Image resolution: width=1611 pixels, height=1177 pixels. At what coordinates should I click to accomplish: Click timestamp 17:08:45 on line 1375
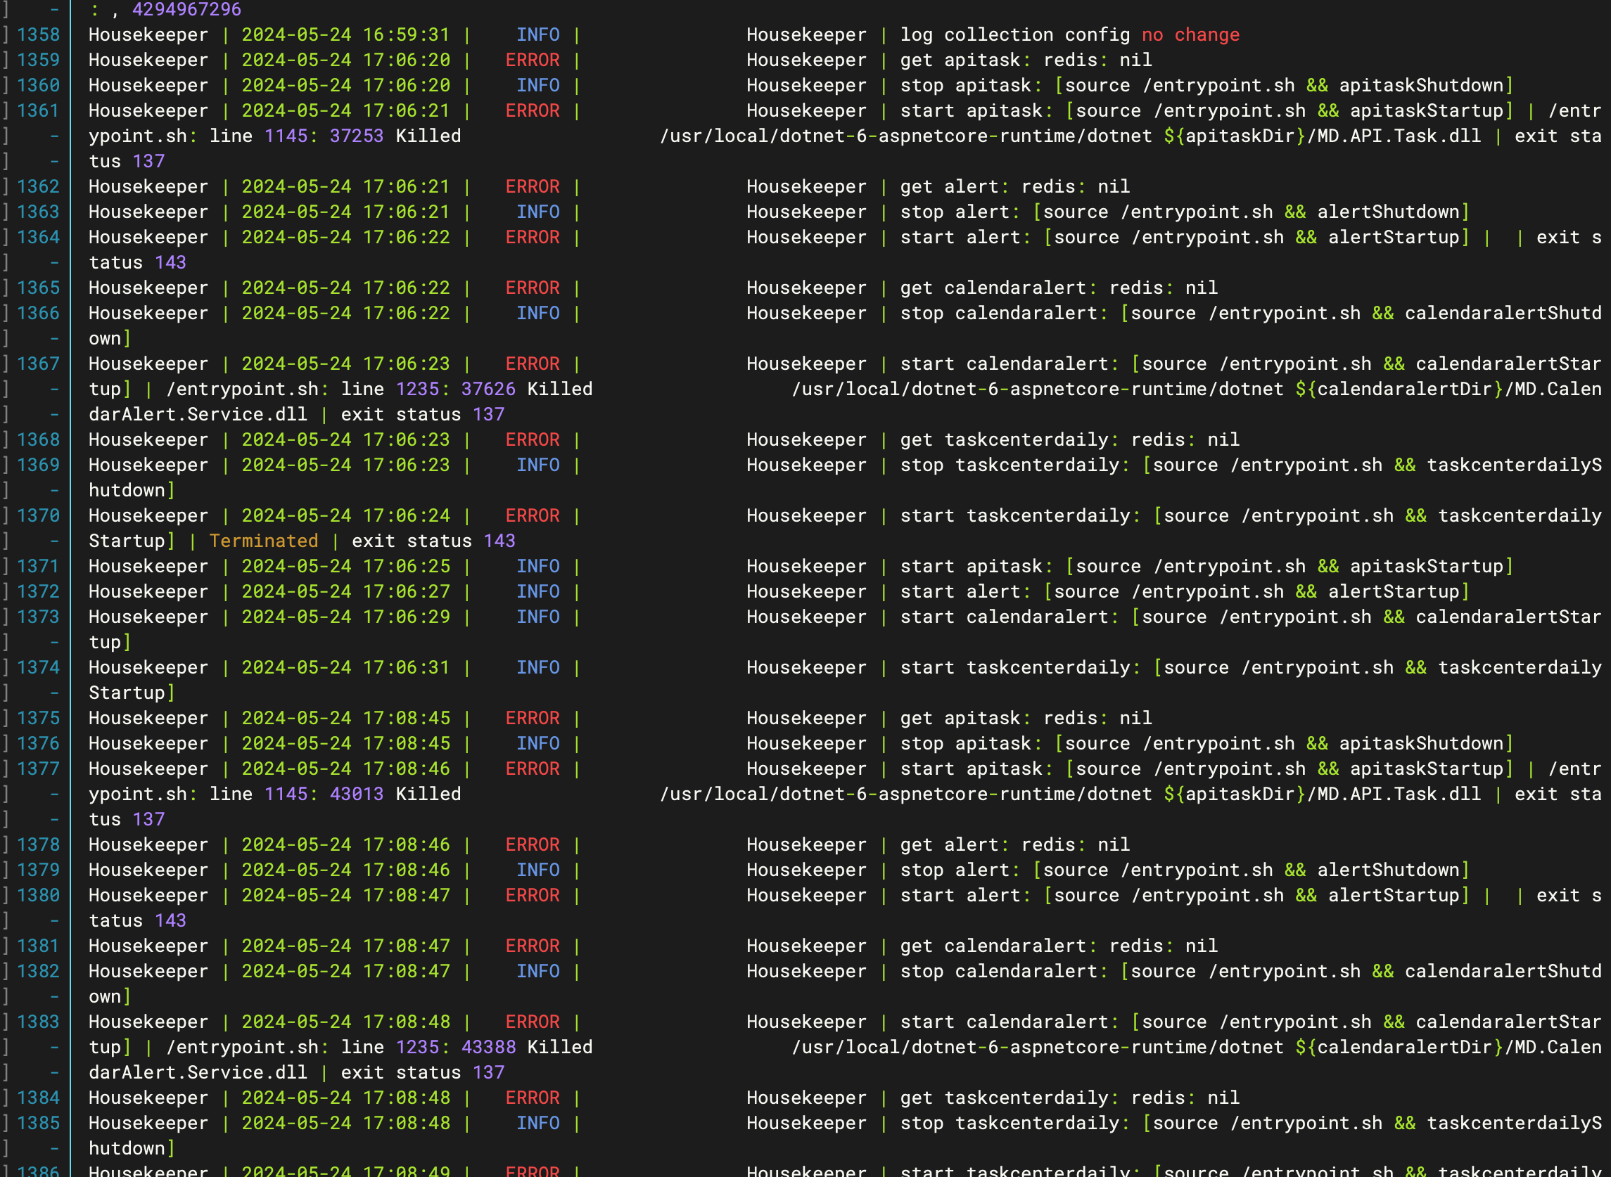pyautogui.click(x=407, y=718)
